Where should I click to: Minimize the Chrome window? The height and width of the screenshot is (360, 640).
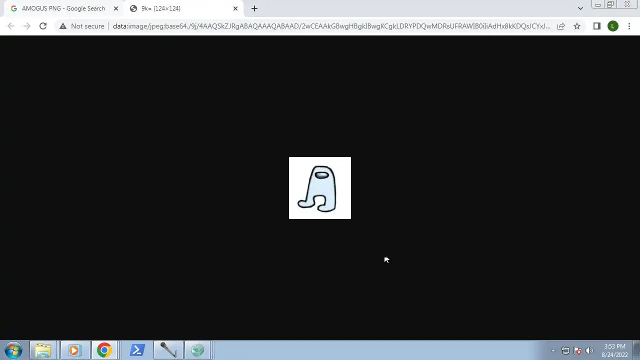coord(598,4)
